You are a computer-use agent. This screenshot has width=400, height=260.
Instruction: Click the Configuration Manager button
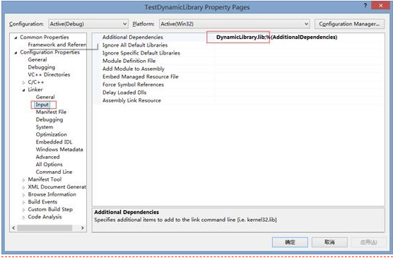[x=349, y=24]
